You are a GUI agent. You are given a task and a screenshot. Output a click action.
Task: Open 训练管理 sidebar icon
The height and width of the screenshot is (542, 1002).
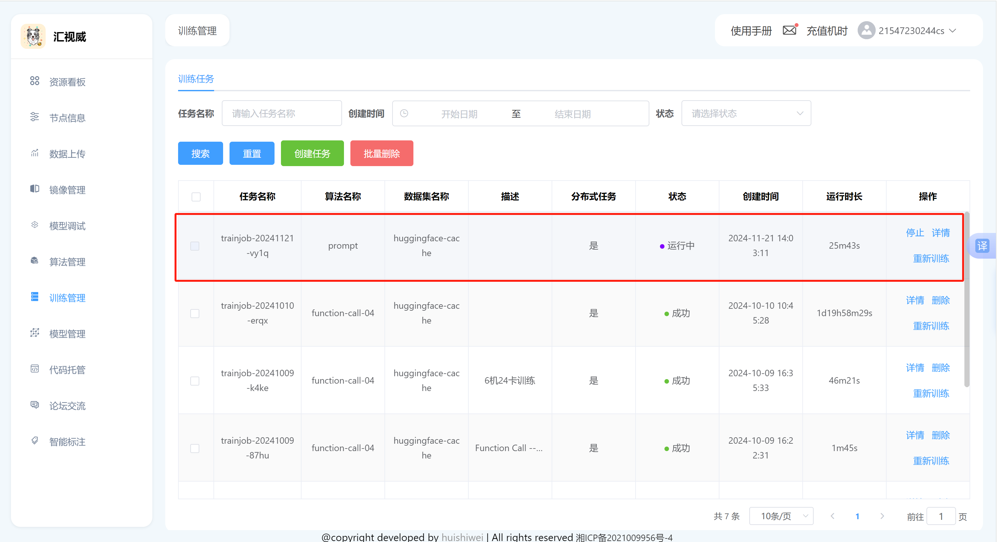35,297
